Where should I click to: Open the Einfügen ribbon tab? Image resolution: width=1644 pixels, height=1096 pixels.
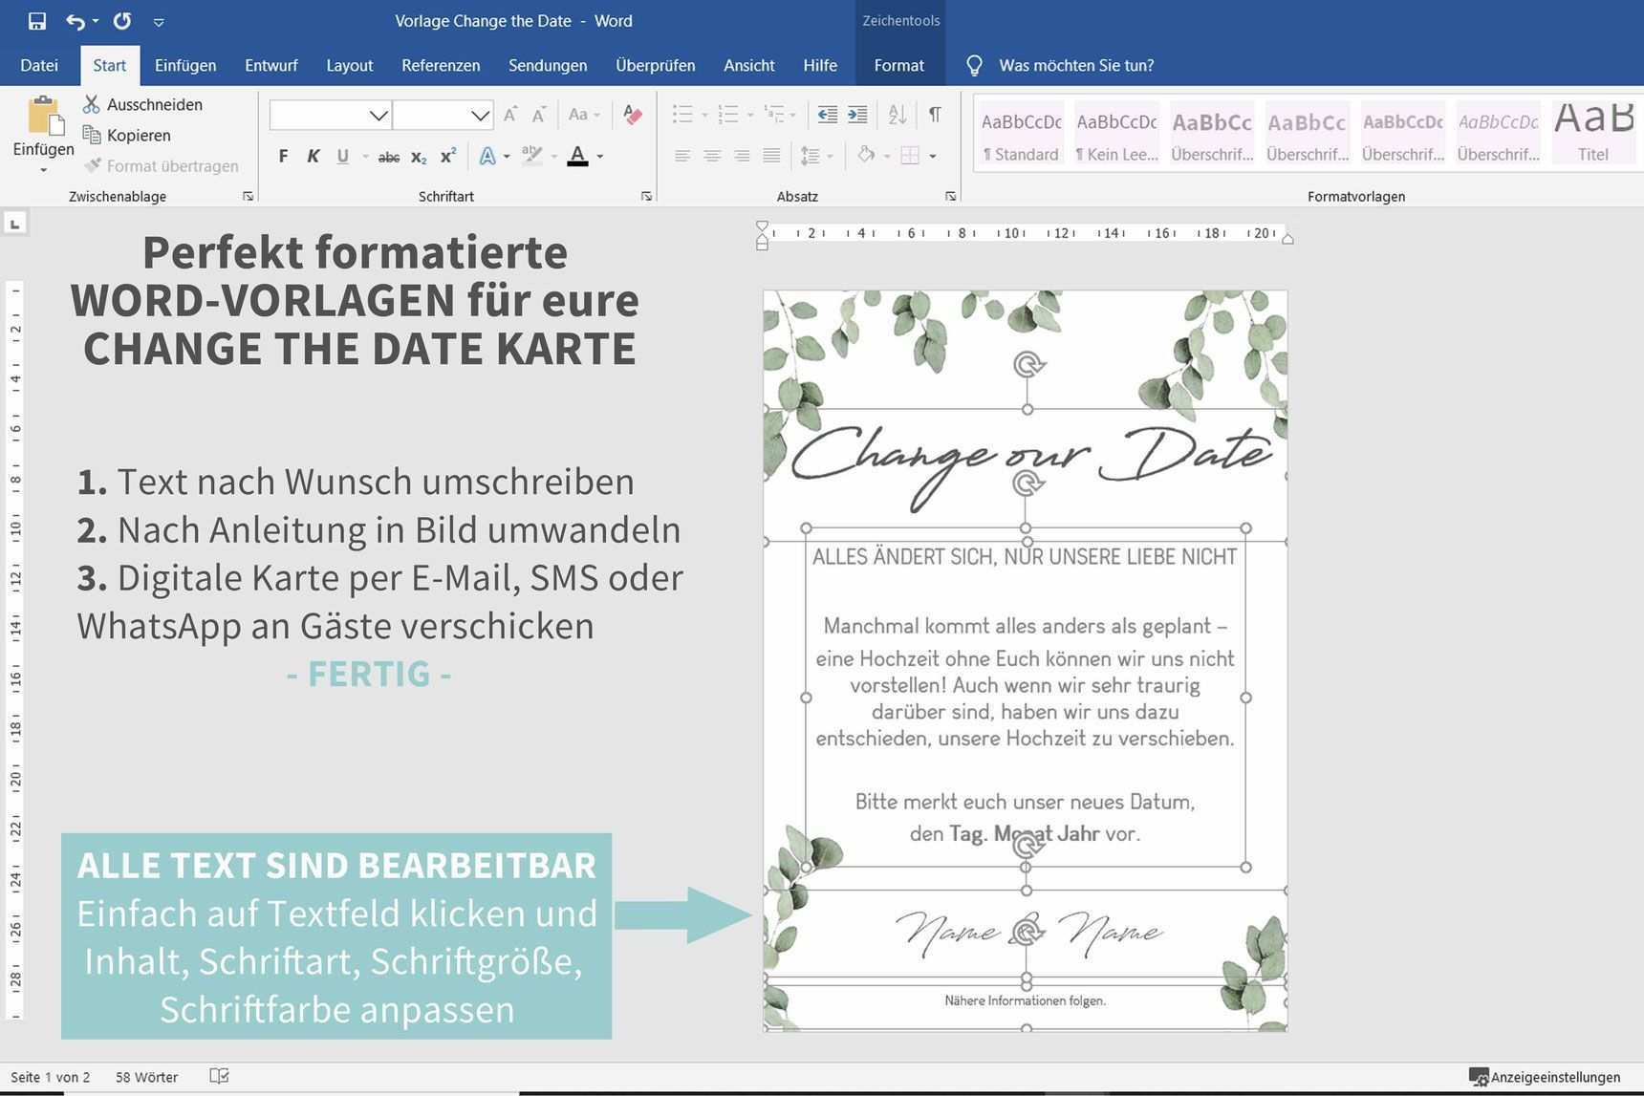point(185,65)
